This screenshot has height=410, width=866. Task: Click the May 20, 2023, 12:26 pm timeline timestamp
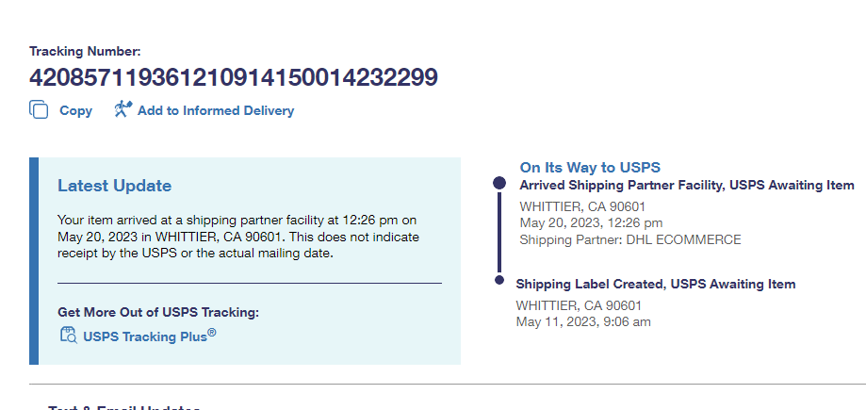click(x=591, y=222)
